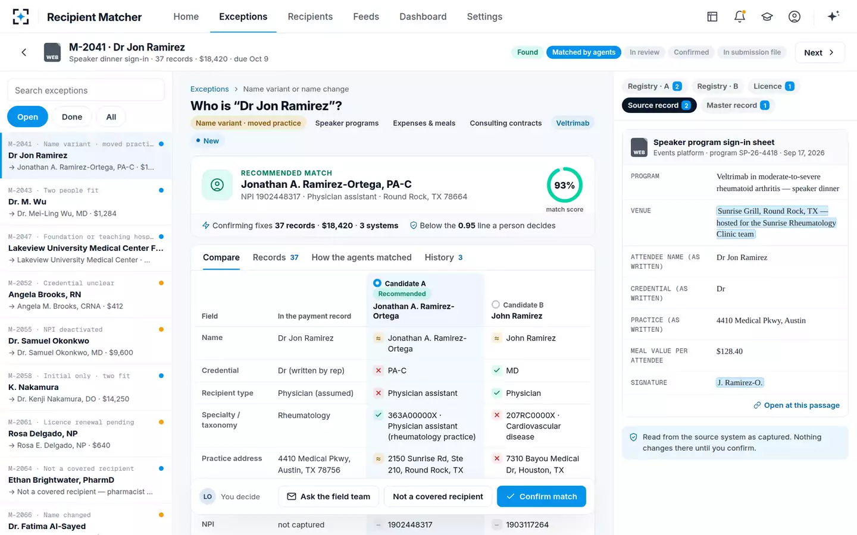This screenshot has height=535, width=857.
Task: Open notifications bell icon
Action: click(x=740, y=17)
